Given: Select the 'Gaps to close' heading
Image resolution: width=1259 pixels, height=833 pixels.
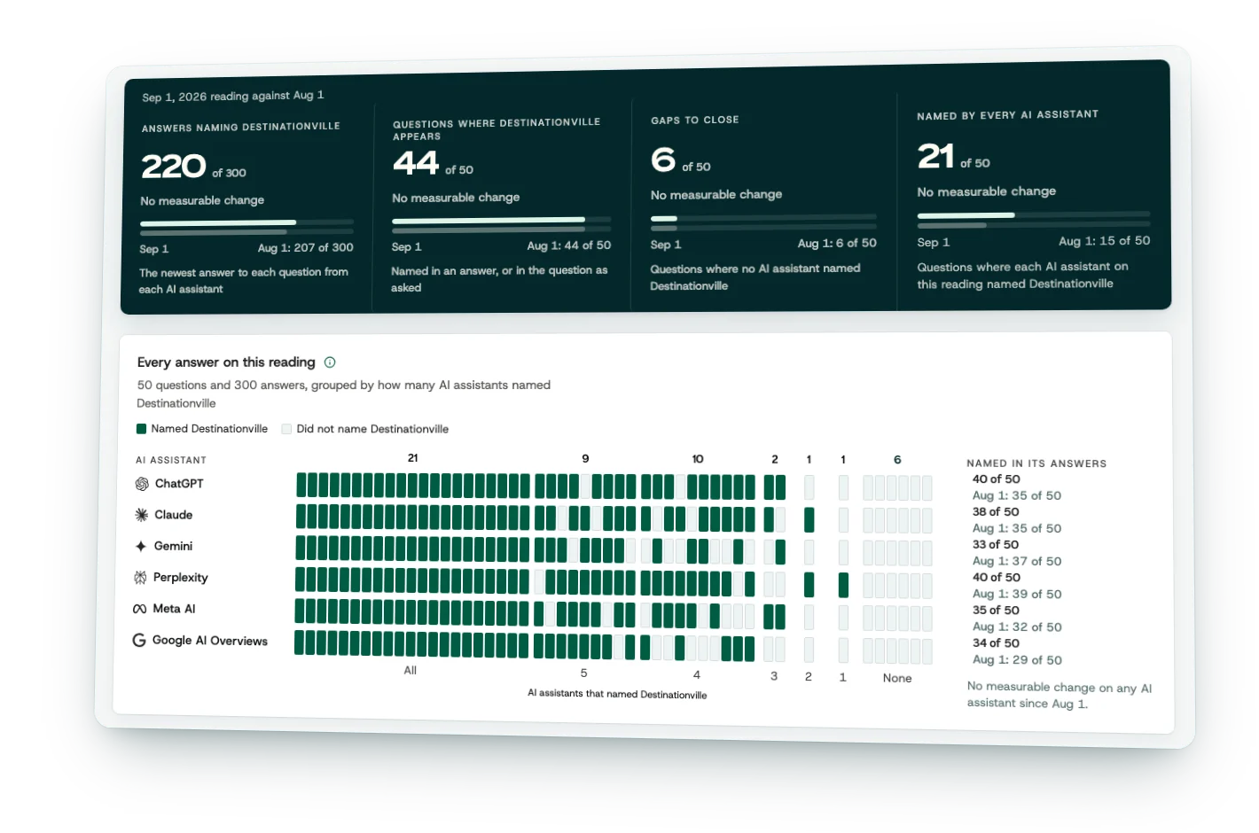Looking at the screenshot, I should 695,120.
